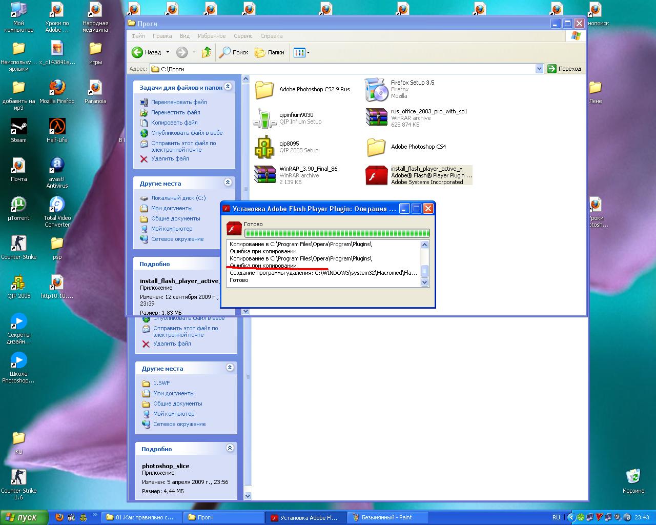Screen dimensions: 656x525
Task: Click 'Переименовать файл' link
Action: pyautogui.click(x=179, y=102)
